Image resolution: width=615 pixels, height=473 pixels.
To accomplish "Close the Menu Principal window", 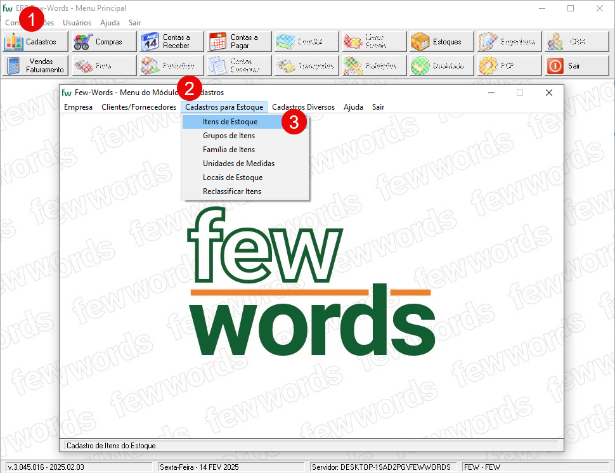I will tap(600, 8).
